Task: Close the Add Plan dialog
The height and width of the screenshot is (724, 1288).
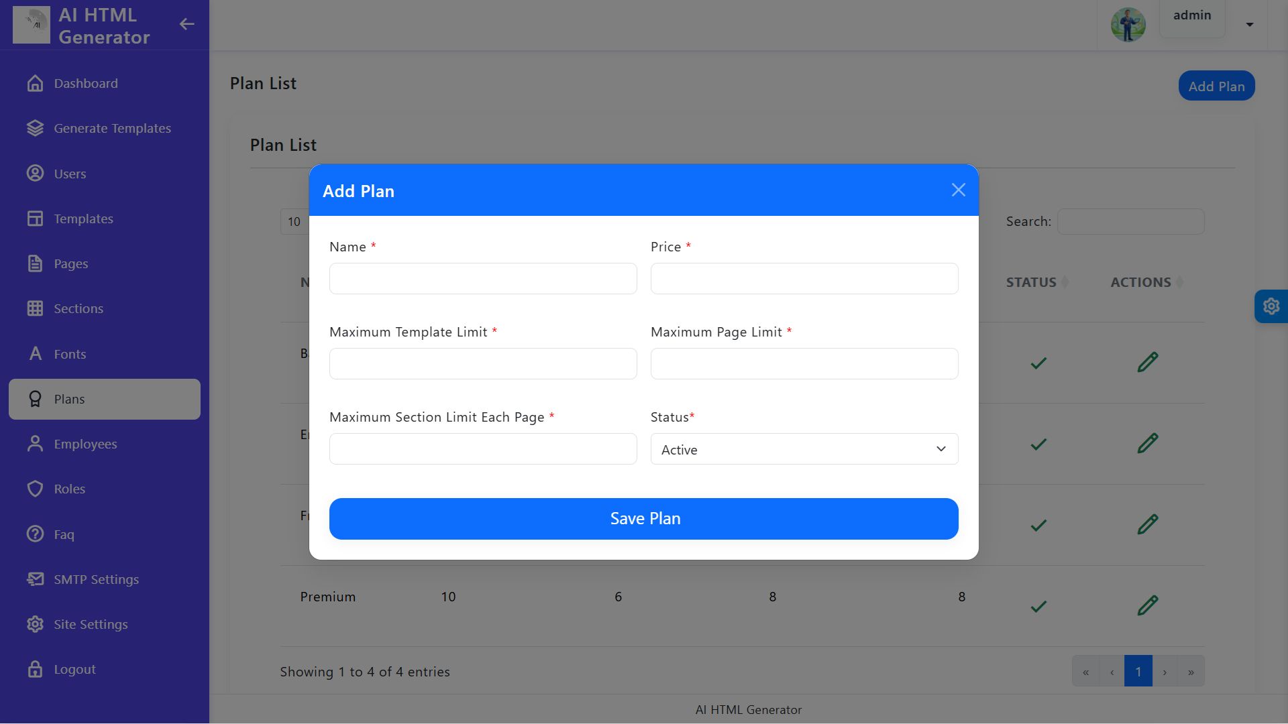Action: 958,190
